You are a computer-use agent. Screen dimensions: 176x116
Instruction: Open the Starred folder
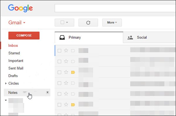coord(14,53)
